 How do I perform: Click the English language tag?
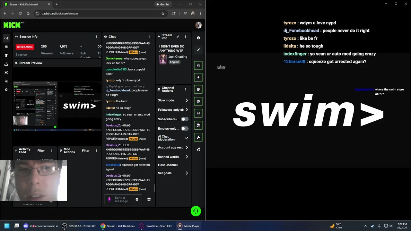click(174, 62)
